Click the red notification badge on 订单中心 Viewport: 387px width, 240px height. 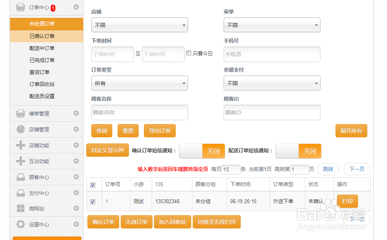click(53, 8)
